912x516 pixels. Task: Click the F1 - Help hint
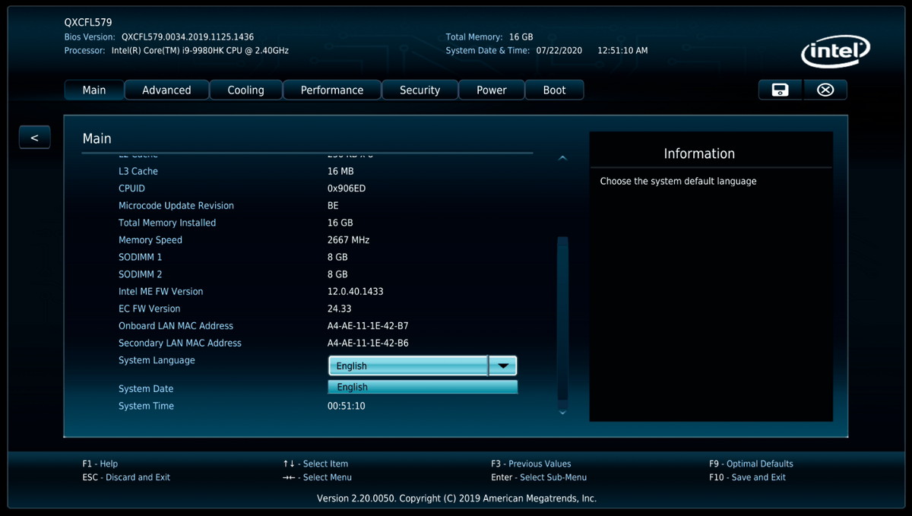100,464
